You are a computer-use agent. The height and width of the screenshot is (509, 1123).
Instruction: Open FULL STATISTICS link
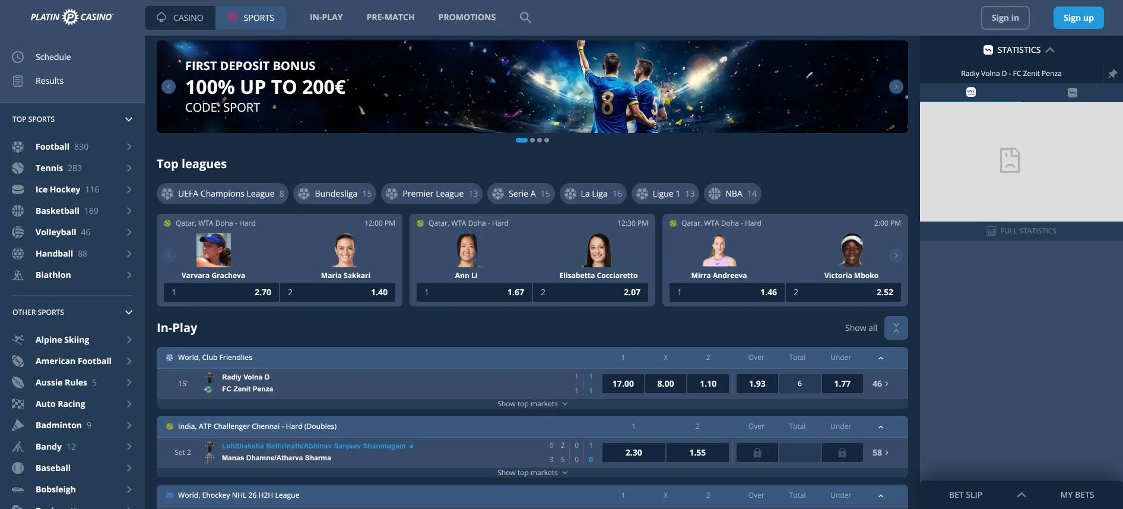point(1022,231)
